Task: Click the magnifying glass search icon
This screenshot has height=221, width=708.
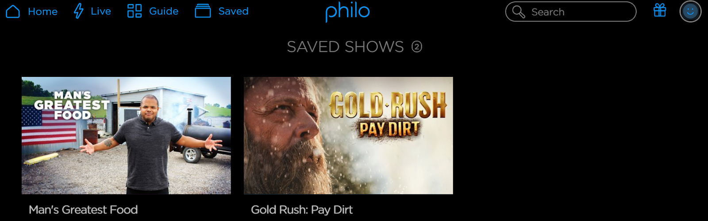Action: (518, 11)
